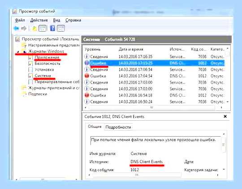
Task: Open the Вид menu
Action: click(56, 20)
